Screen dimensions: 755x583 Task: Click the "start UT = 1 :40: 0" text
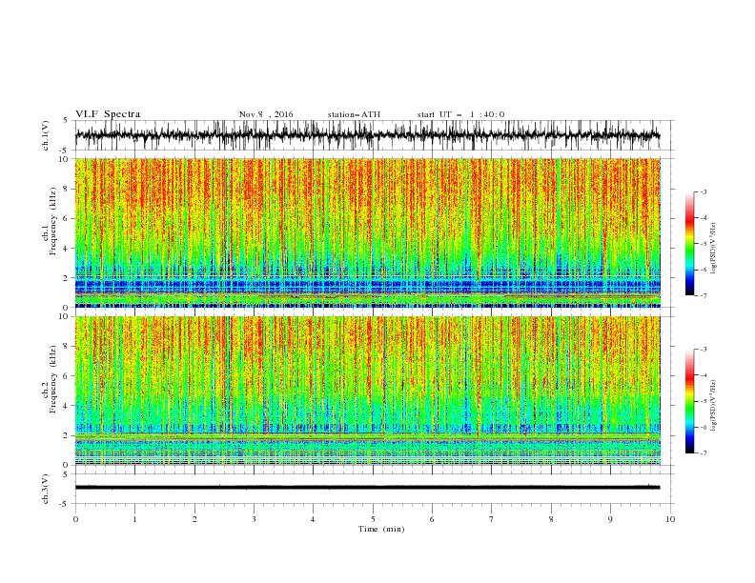tap(460, 114)
